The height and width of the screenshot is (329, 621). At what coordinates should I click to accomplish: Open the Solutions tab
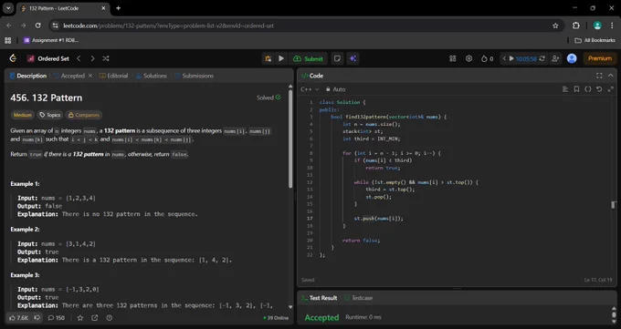pos(152,76)
